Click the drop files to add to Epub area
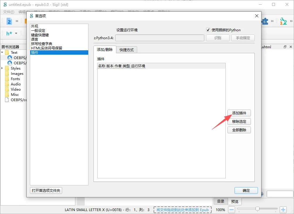 (182, 210)
